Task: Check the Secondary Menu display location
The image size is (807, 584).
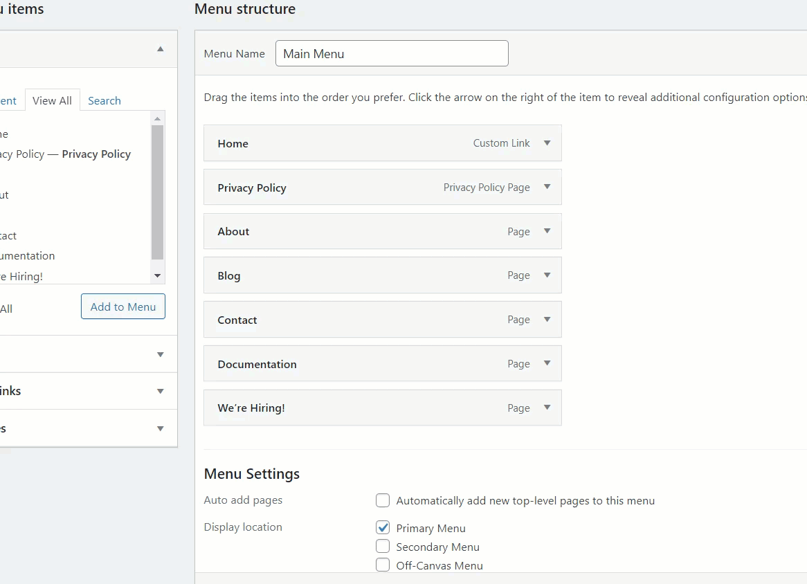Action: (x=383, y=546)
